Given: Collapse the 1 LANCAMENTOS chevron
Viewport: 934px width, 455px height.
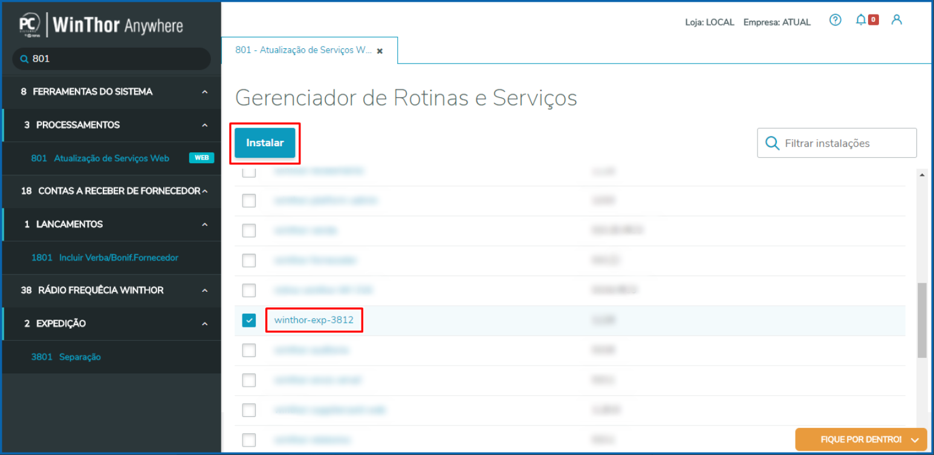Looking at the screenshot, I should point(204,224).
